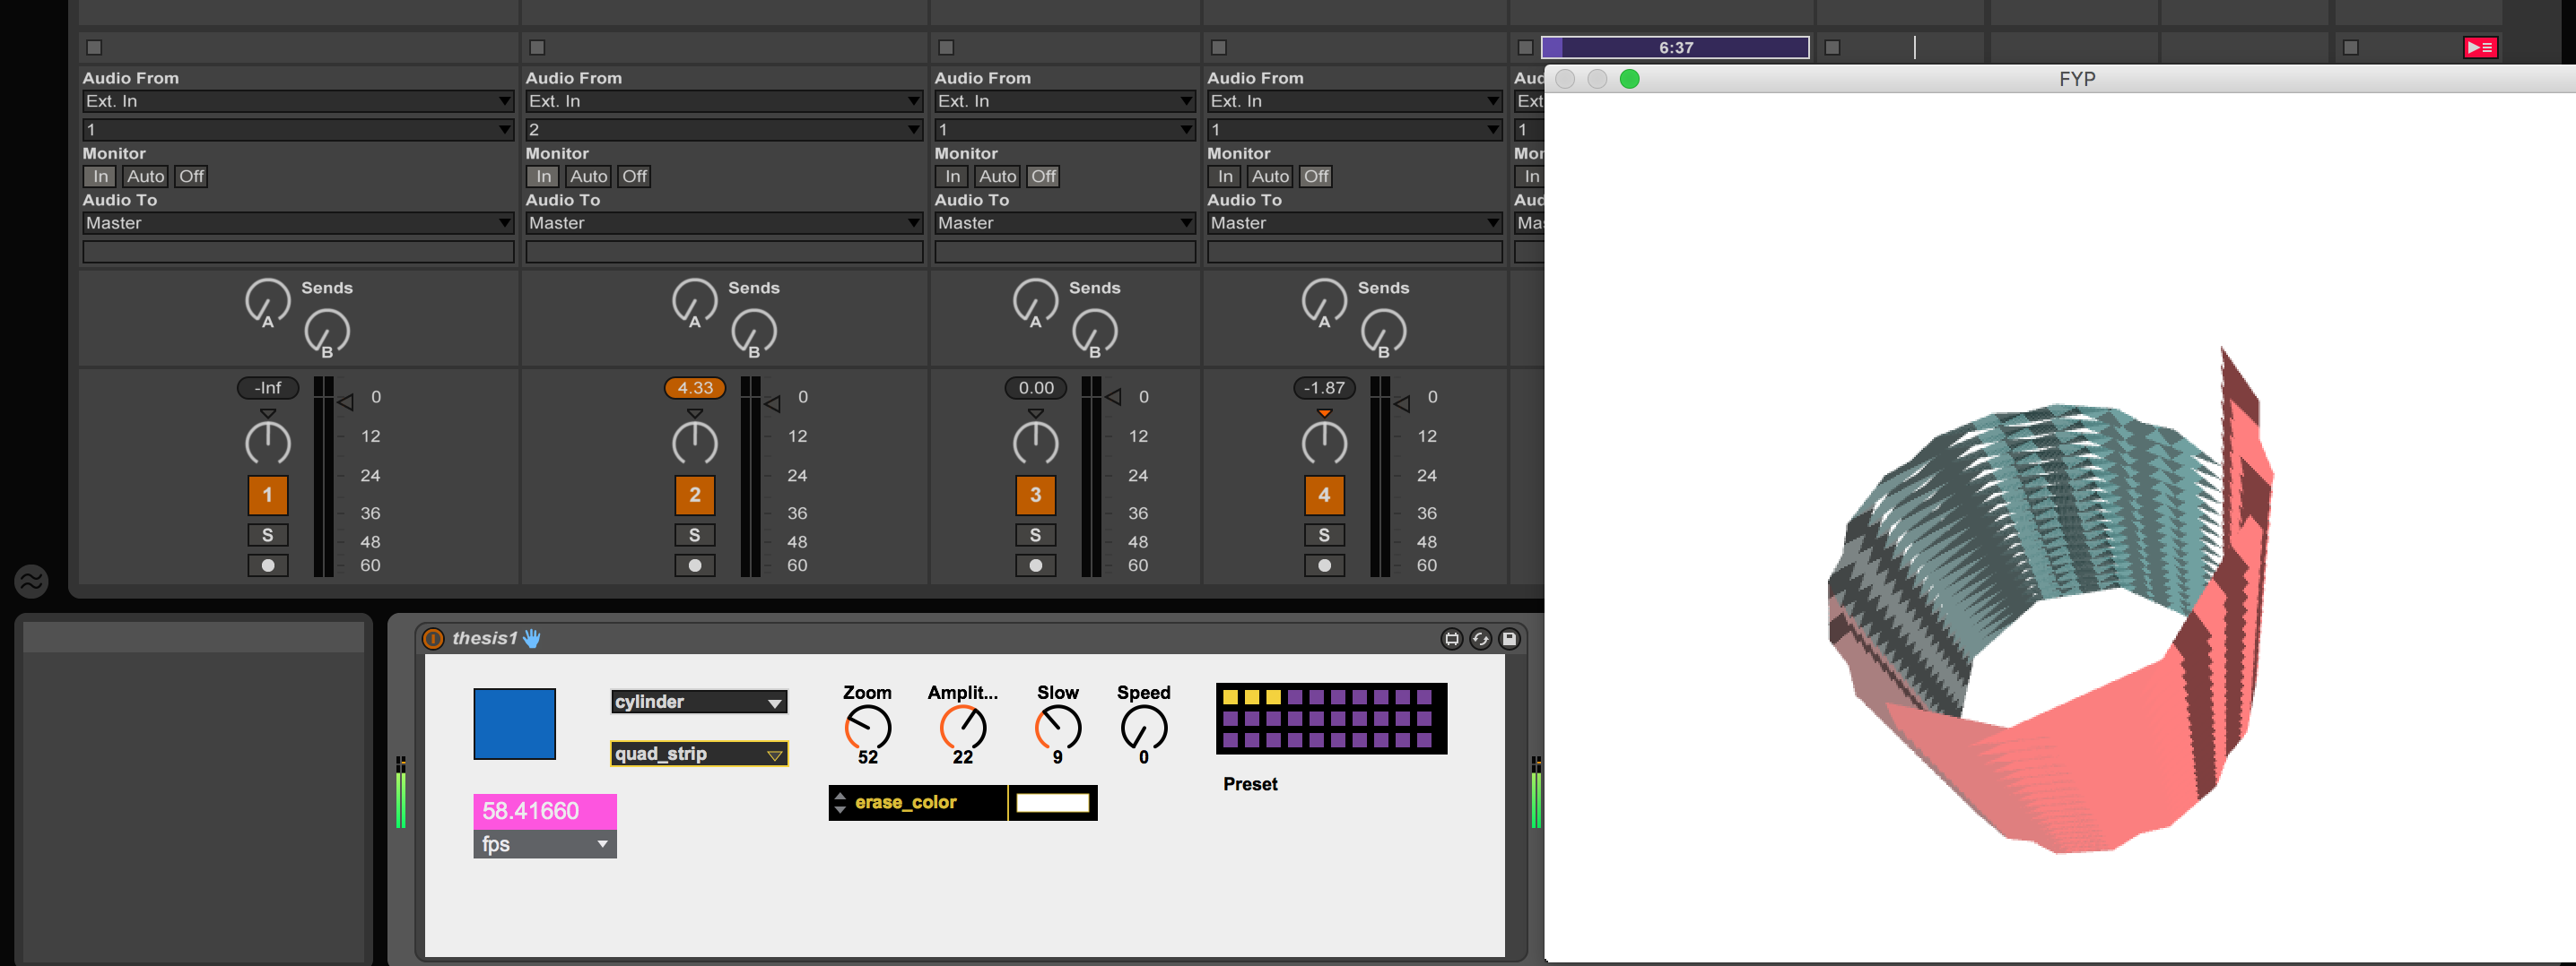
Task: Click the blue hand icon beside thesis1
Action: pyautogui.click(x=531, y=637)
